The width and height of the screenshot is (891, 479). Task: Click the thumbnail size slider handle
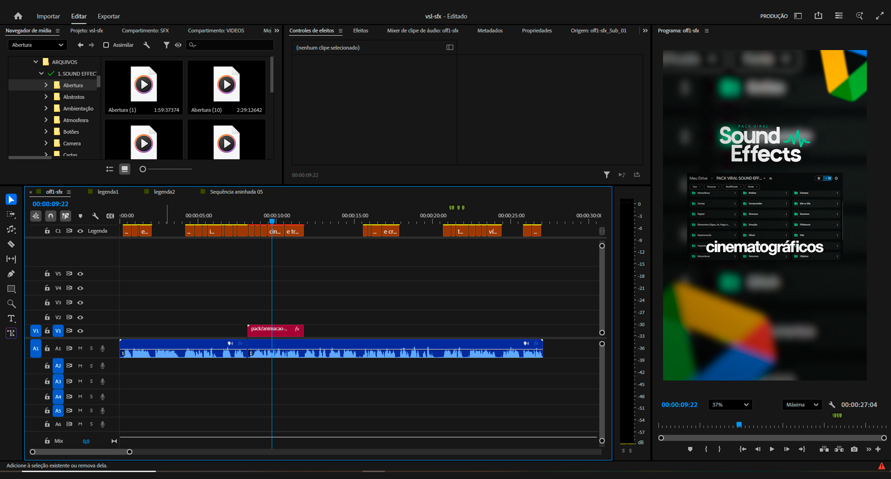(143, 169)
